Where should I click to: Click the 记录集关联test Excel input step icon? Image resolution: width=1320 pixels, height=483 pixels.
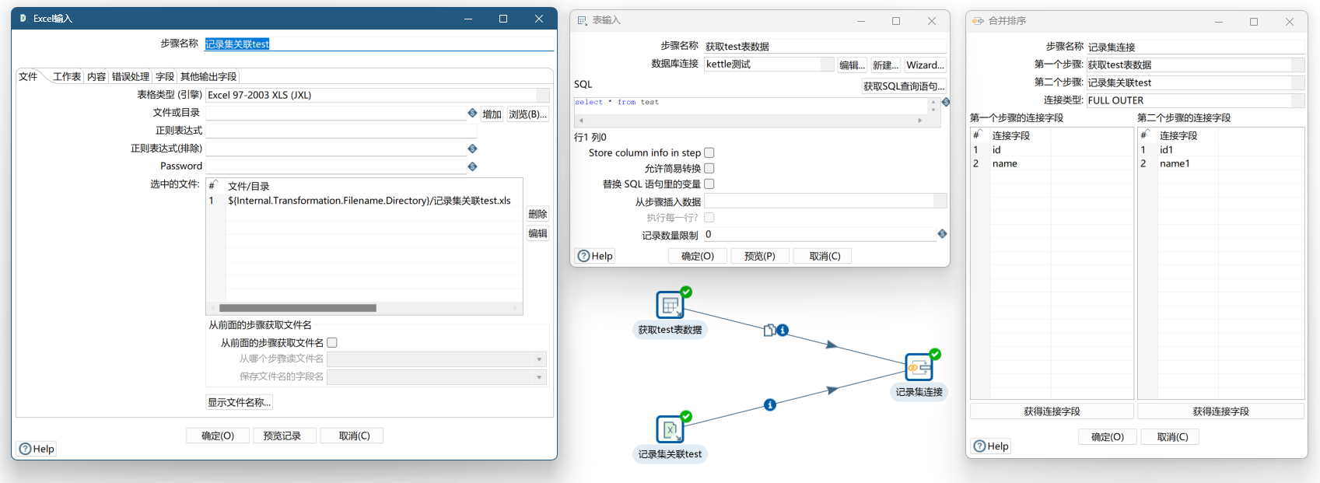pos(670,430)
